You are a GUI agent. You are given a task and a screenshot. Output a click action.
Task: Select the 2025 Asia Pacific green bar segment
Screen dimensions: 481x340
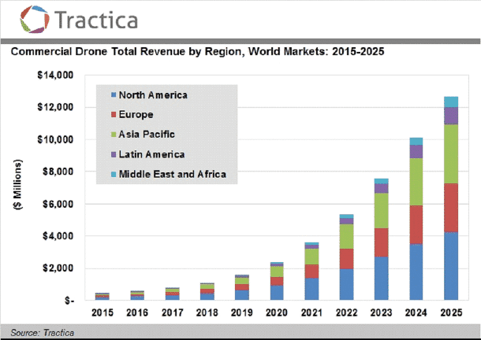pos(451,153)
